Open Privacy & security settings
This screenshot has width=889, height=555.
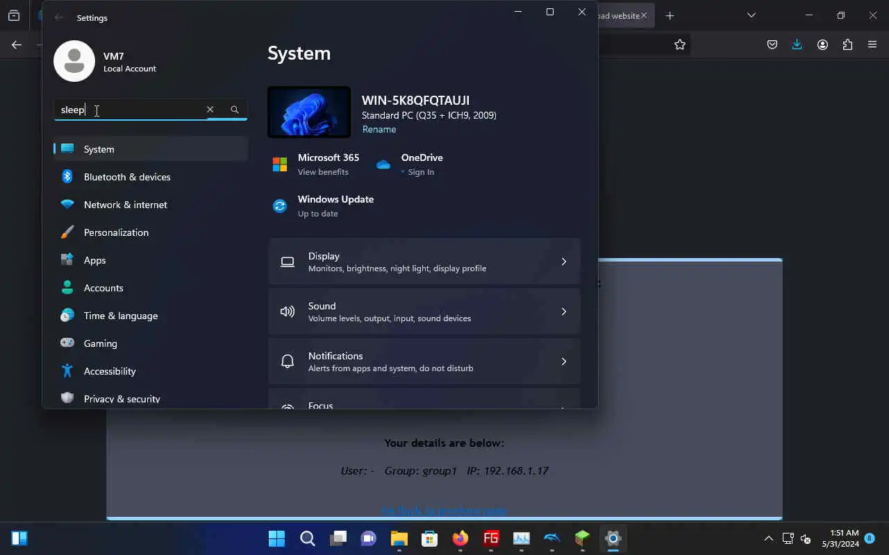click(151, 398)
